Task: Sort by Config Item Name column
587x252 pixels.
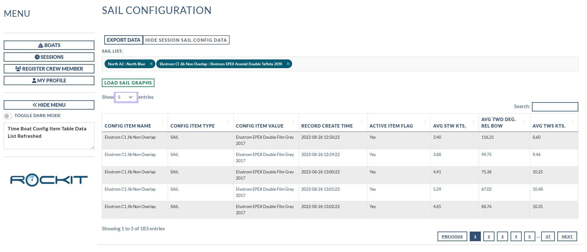Action: (135, 123)
